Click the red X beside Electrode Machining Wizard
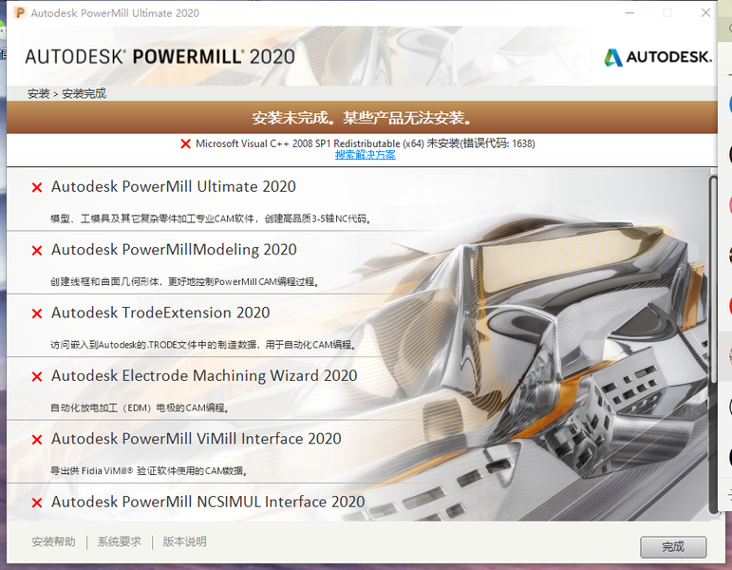This screenshot has width=732, height=570. (x=37, y=377)
